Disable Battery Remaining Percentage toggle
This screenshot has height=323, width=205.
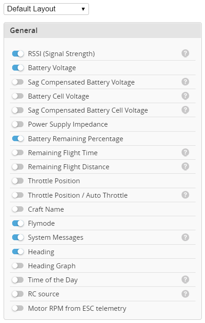(x=18, y=138)
